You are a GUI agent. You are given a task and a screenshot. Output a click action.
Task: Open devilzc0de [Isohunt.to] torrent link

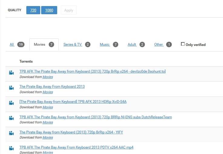click(x=93, y=71)
